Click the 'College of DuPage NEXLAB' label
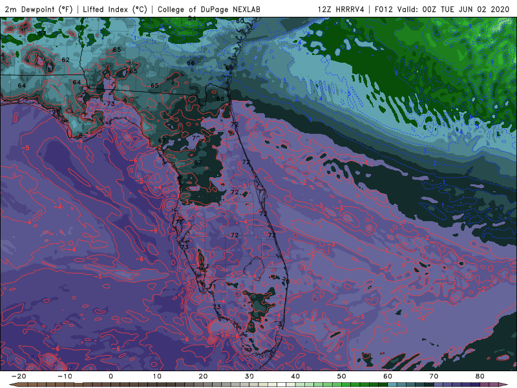The height and width of the screenshot is (388, 517). pyautogui.click(x=209, y=10)
